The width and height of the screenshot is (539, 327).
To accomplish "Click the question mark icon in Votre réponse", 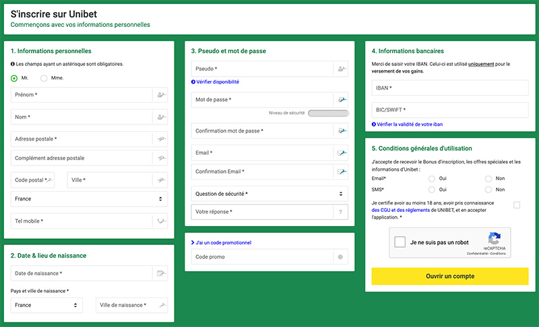I will [340, 212].
